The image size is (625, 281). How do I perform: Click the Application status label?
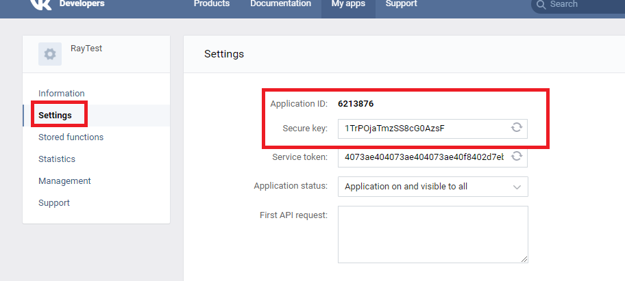point(291,185)
